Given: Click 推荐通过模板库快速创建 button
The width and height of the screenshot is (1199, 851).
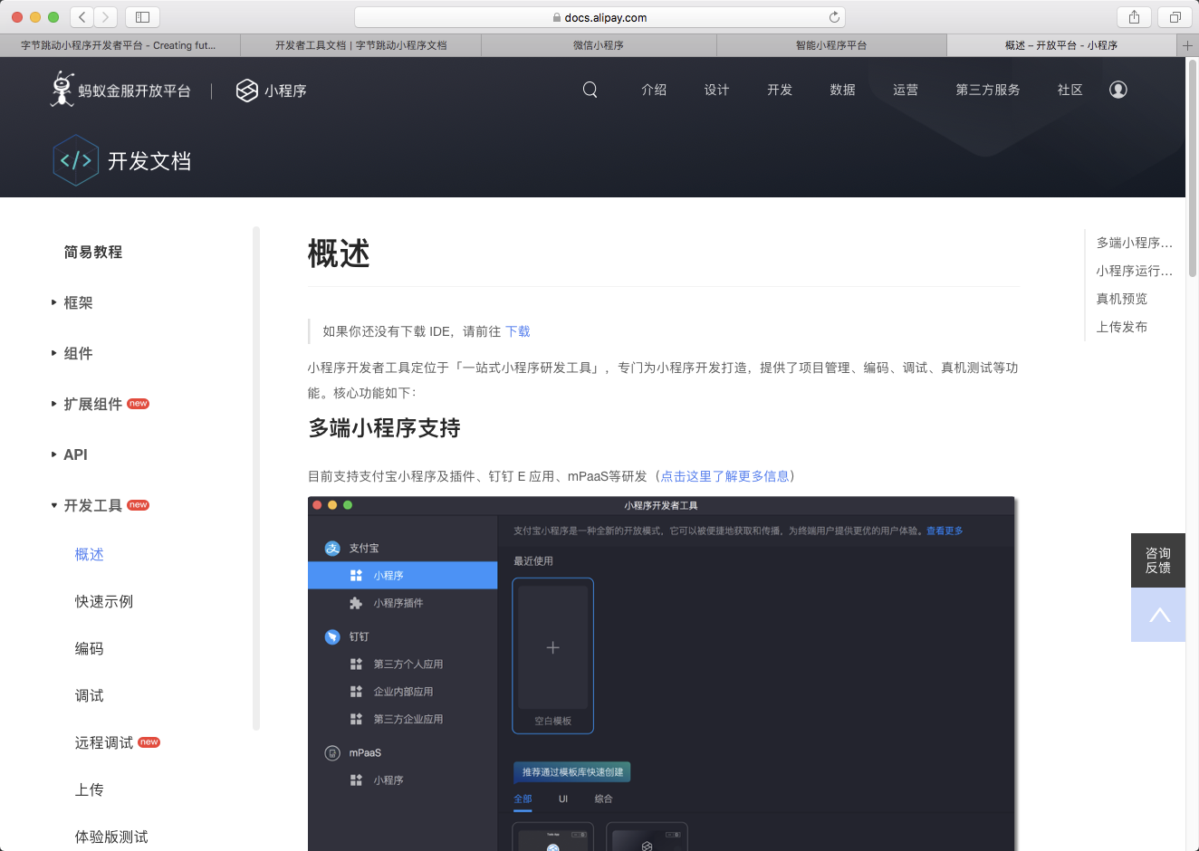Looking at the screenshot, I should pyautogui.click(x=572, y=772).
